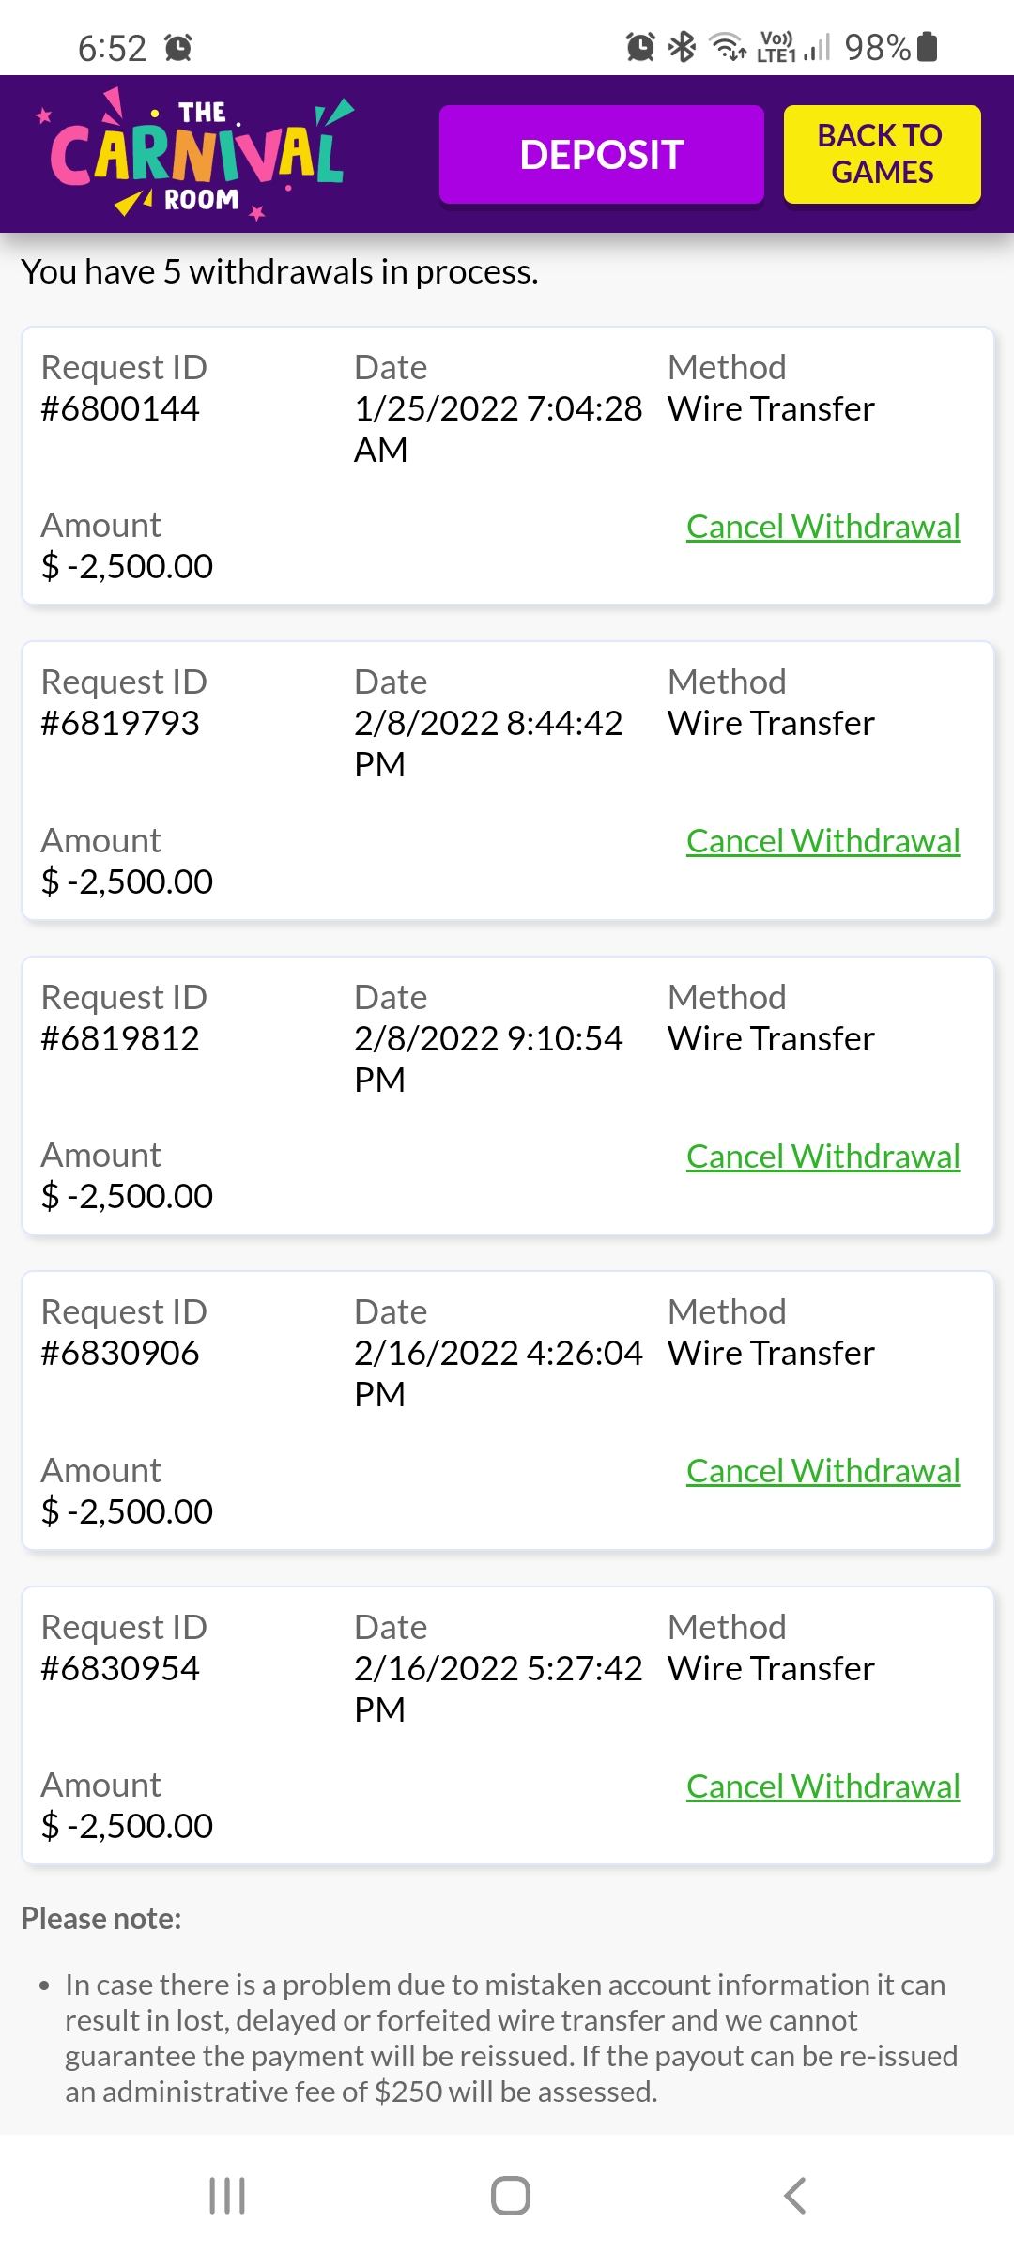Cancel withdrawal for request #6830906
The width and height of the screenshot is (1014, 2253).
point(822,1471)
